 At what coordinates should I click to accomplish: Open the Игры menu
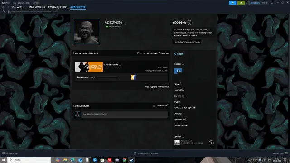click(28, 3)
